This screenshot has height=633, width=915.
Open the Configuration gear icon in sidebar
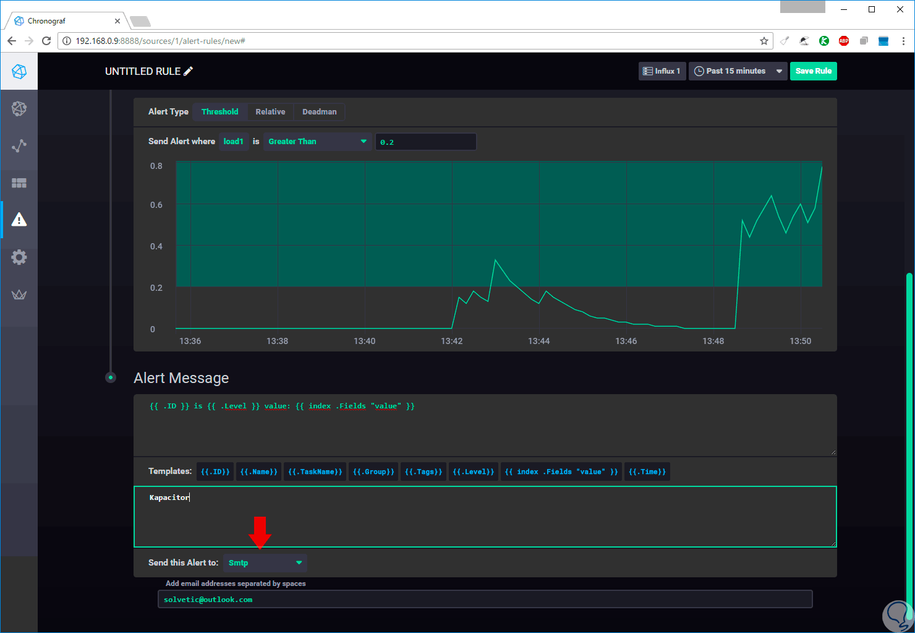pos(19,257)
